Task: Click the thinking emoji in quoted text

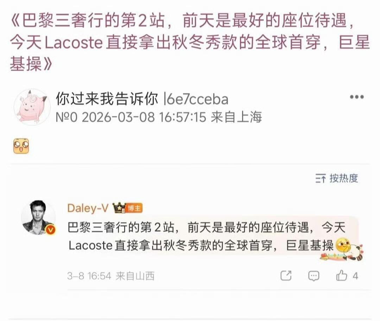Action: click(x=342, y=245)
